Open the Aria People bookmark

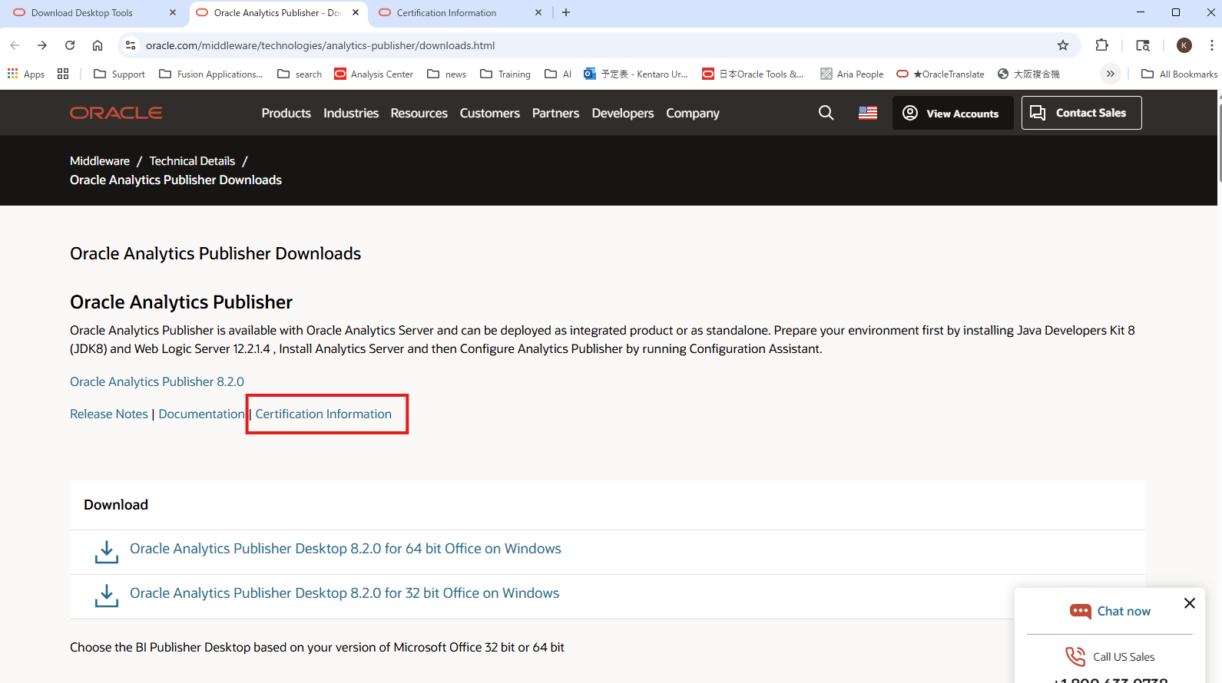(x=852, y=74)
